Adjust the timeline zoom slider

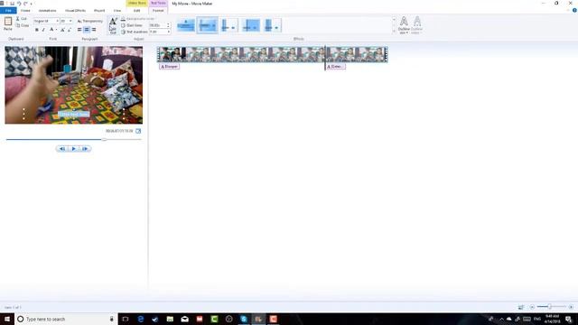tap(549, 307)
